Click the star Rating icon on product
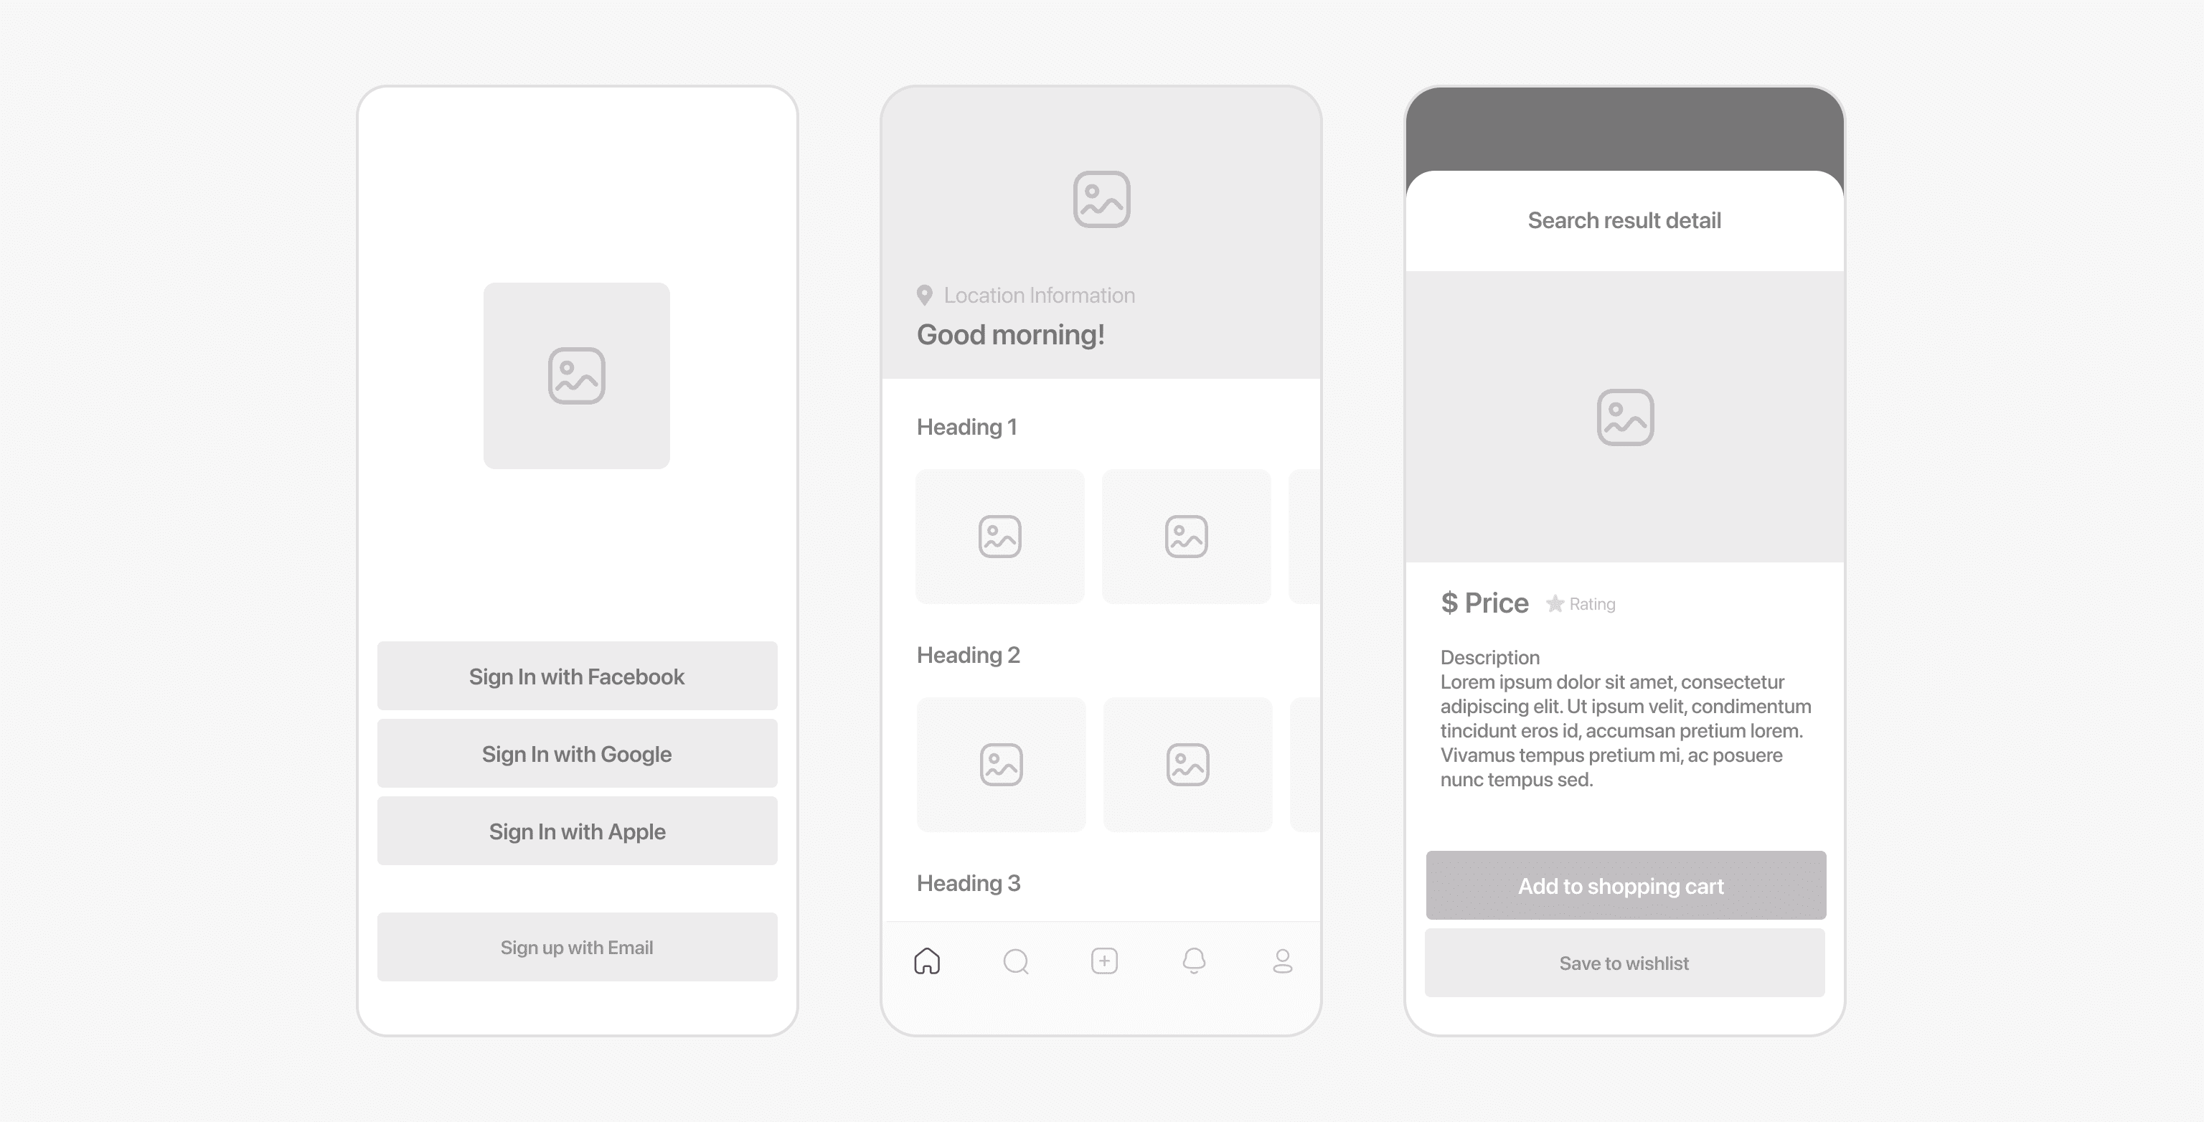Screen dimensions: 2204x1122 (1554, 603)
